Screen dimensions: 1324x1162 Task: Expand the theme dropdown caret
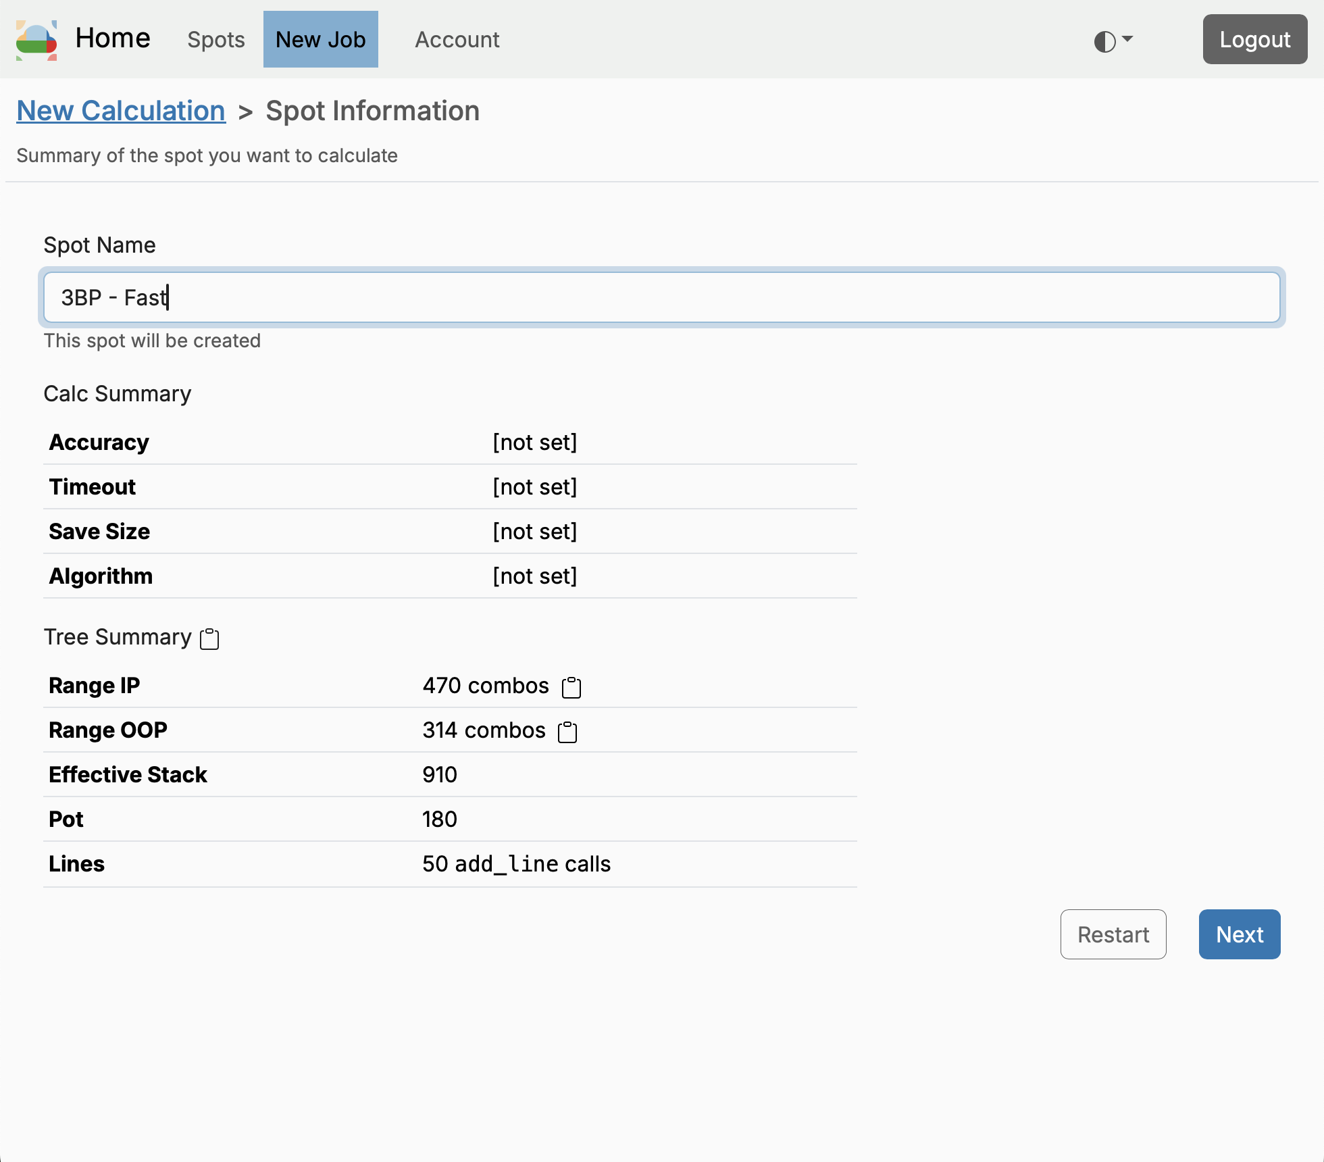pos(1127,39)
